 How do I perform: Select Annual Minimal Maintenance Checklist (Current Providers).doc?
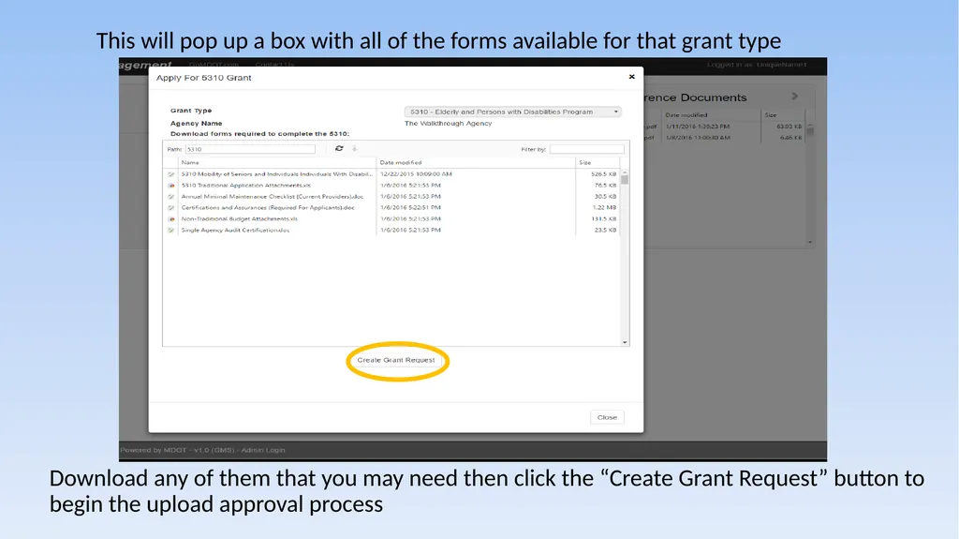point(273,197)
